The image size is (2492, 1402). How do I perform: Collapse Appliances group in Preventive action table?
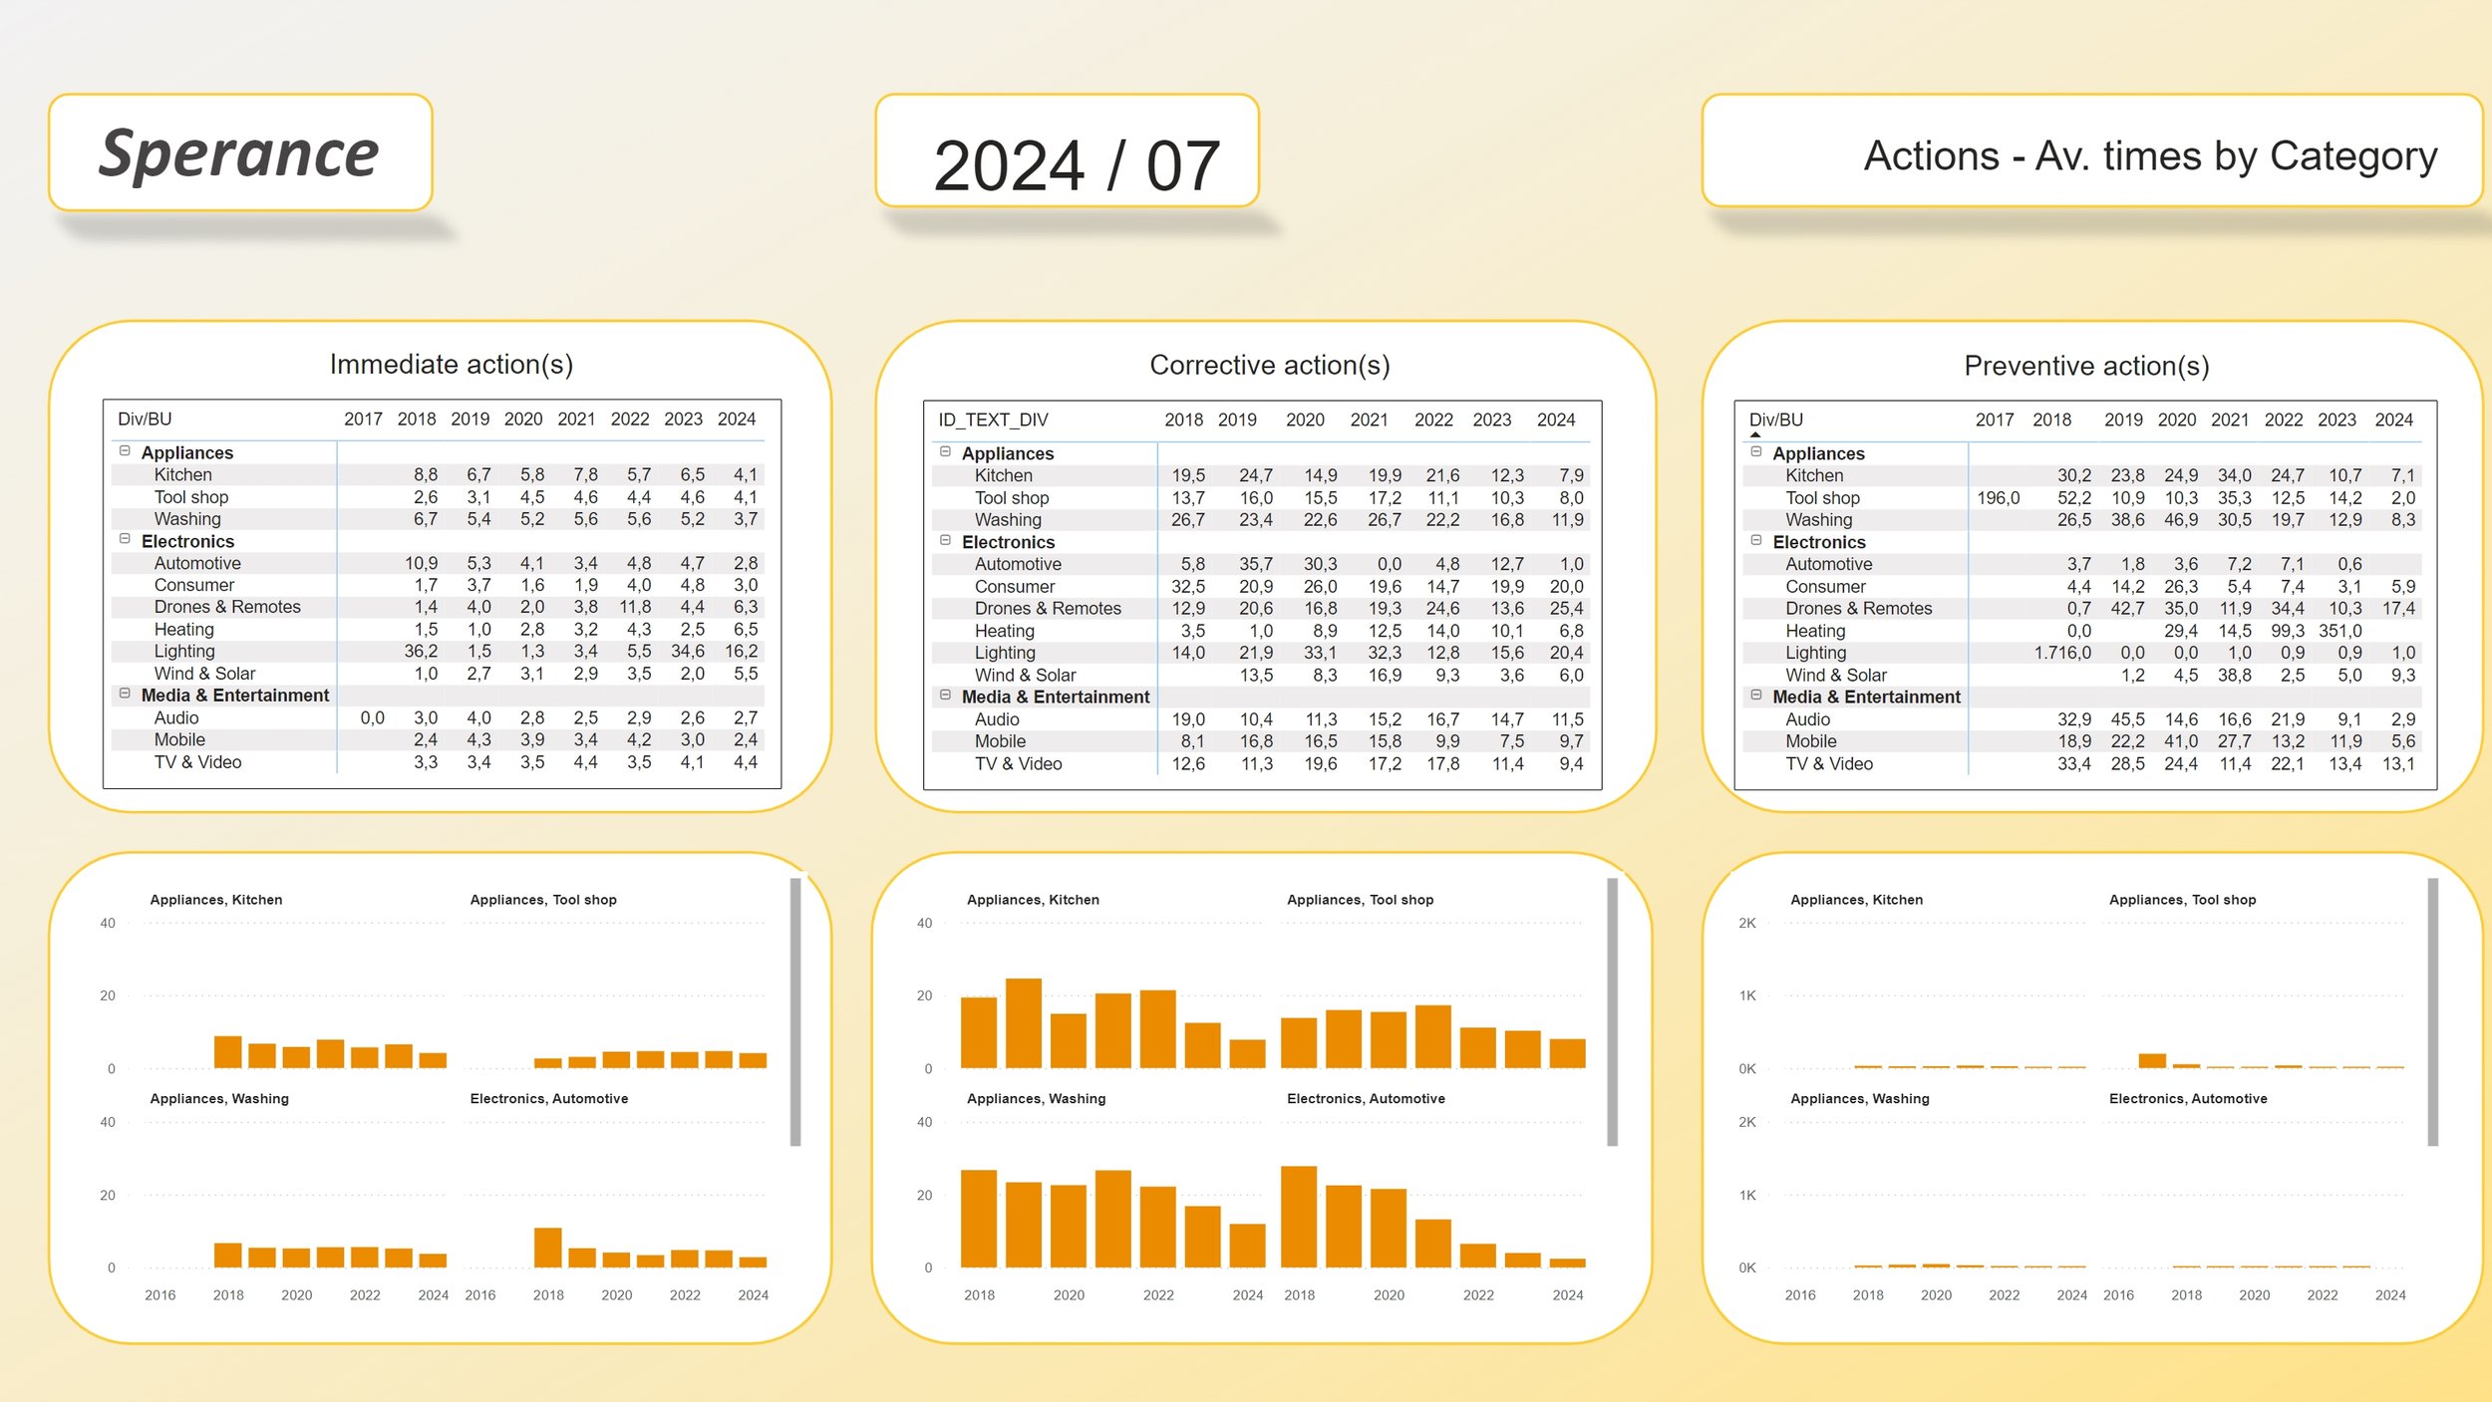click(x=1756, y=451)
